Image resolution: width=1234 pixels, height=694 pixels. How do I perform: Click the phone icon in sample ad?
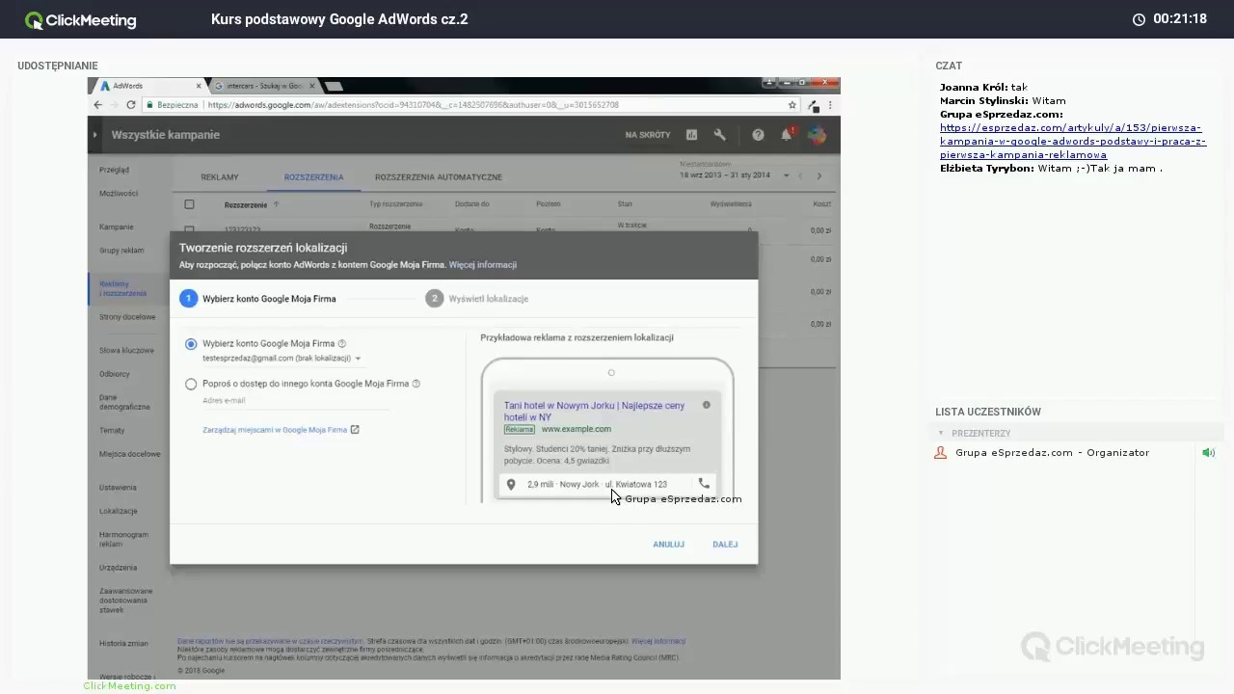(704, 484)
